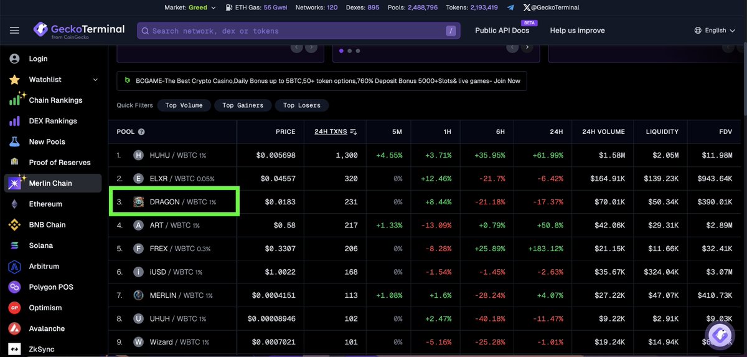Sort by the 5M column header
The height and width of the screenshot is (357, 747).
click(397, 132)
